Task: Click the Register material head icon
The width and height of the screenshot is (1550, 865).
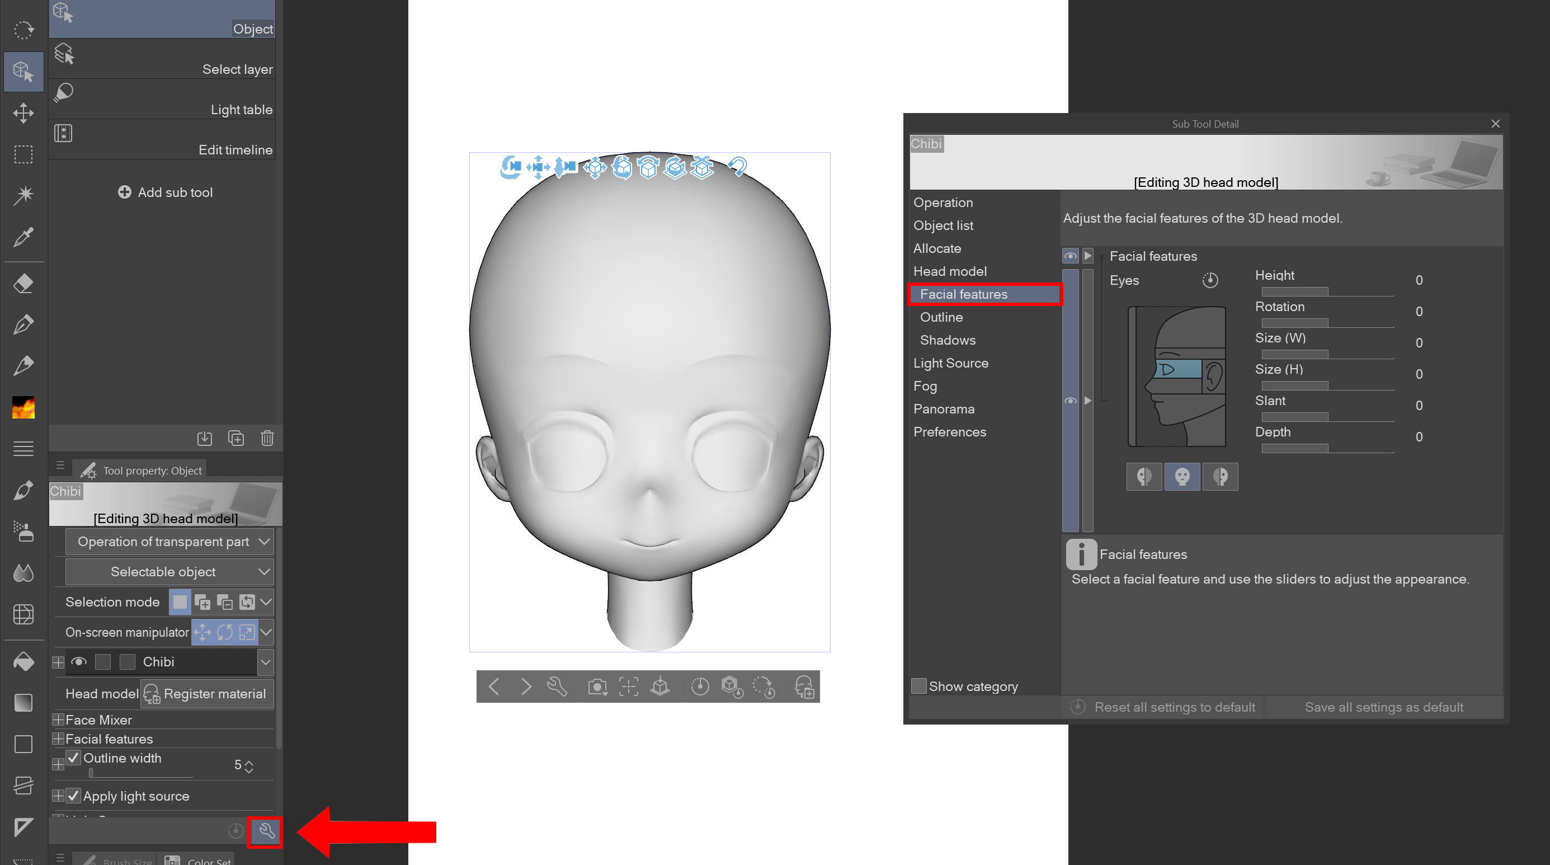Action: click(152, 693)
